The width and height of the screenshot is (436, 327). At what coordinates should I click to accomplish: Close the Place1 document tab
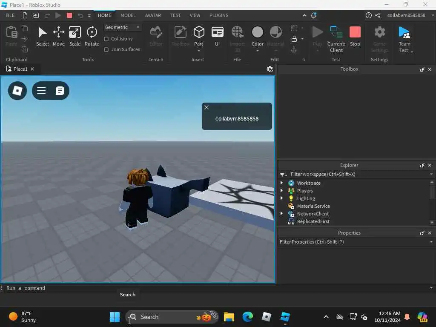point(32,69)
